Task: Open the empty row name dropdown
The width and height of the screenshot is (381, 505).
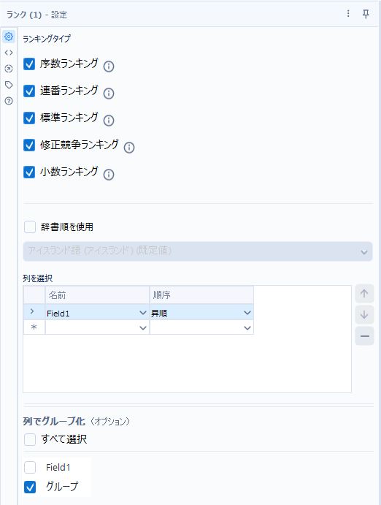Action: (143, 328)
